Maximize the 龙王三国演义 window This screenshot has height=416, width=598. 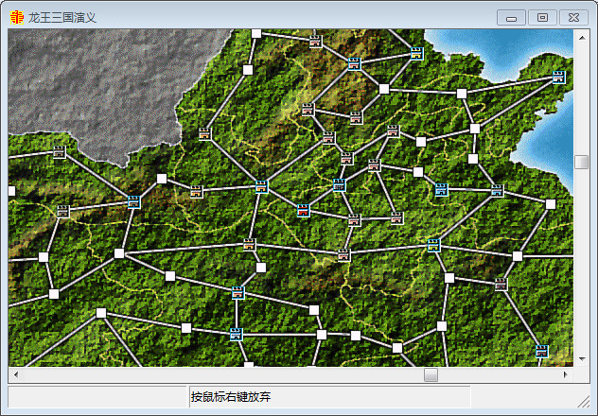tap(542, 17)
